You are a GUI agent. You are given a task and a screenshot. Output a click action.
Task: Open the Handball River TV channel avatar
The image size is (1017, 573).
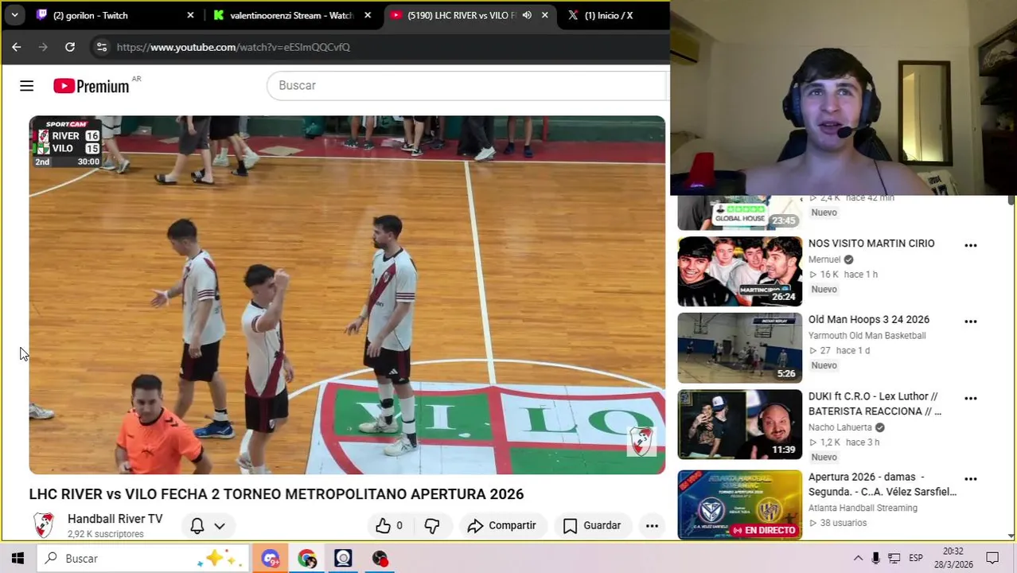pos(44,525)
